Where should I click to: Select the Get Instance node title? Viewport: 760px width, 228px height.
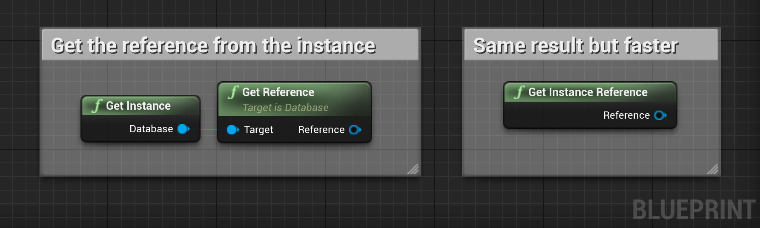[x=138, y=106]
